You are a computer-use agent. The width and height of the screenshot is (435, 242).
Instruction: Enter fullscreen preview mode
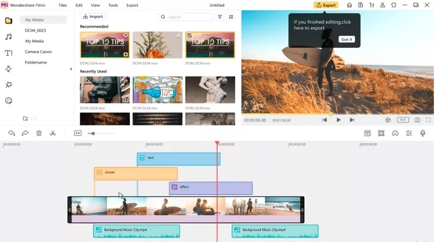428,120
